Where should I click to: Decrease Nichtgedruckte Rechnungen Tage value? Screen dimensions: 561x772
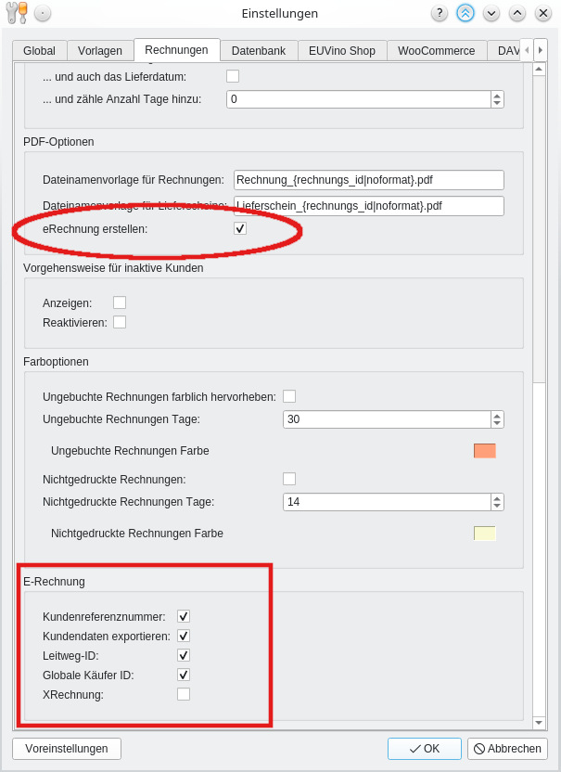497,506
